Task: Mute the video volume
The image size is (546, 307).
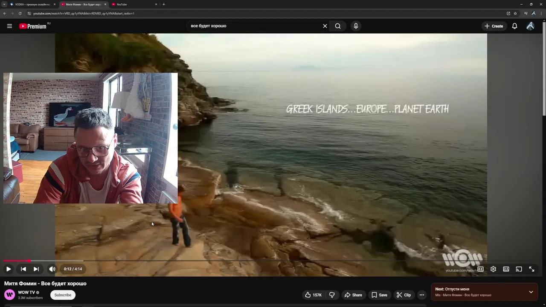Action: pos(52,269)
